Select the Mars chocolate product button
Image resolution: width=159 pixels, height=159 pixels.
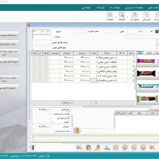coord(146,73)
